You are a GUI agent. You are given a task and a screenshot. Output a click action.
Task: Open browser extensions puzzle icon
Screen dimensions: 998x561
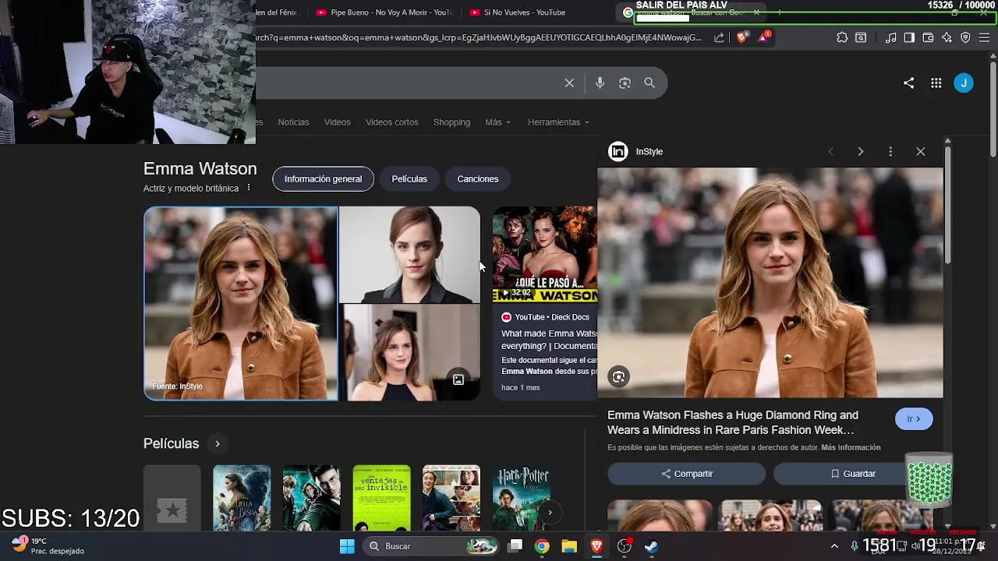tap(842, 37)
